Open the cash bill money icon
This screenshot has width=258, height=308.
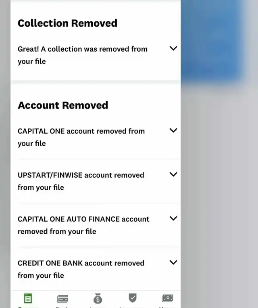point(167,298)
